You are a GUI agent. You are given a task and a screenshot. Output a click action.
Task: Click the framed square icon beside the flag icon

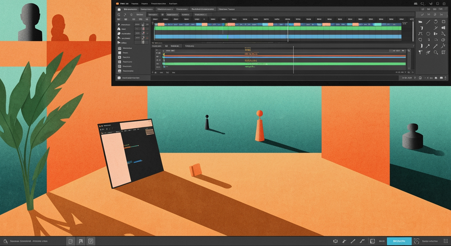91,241
